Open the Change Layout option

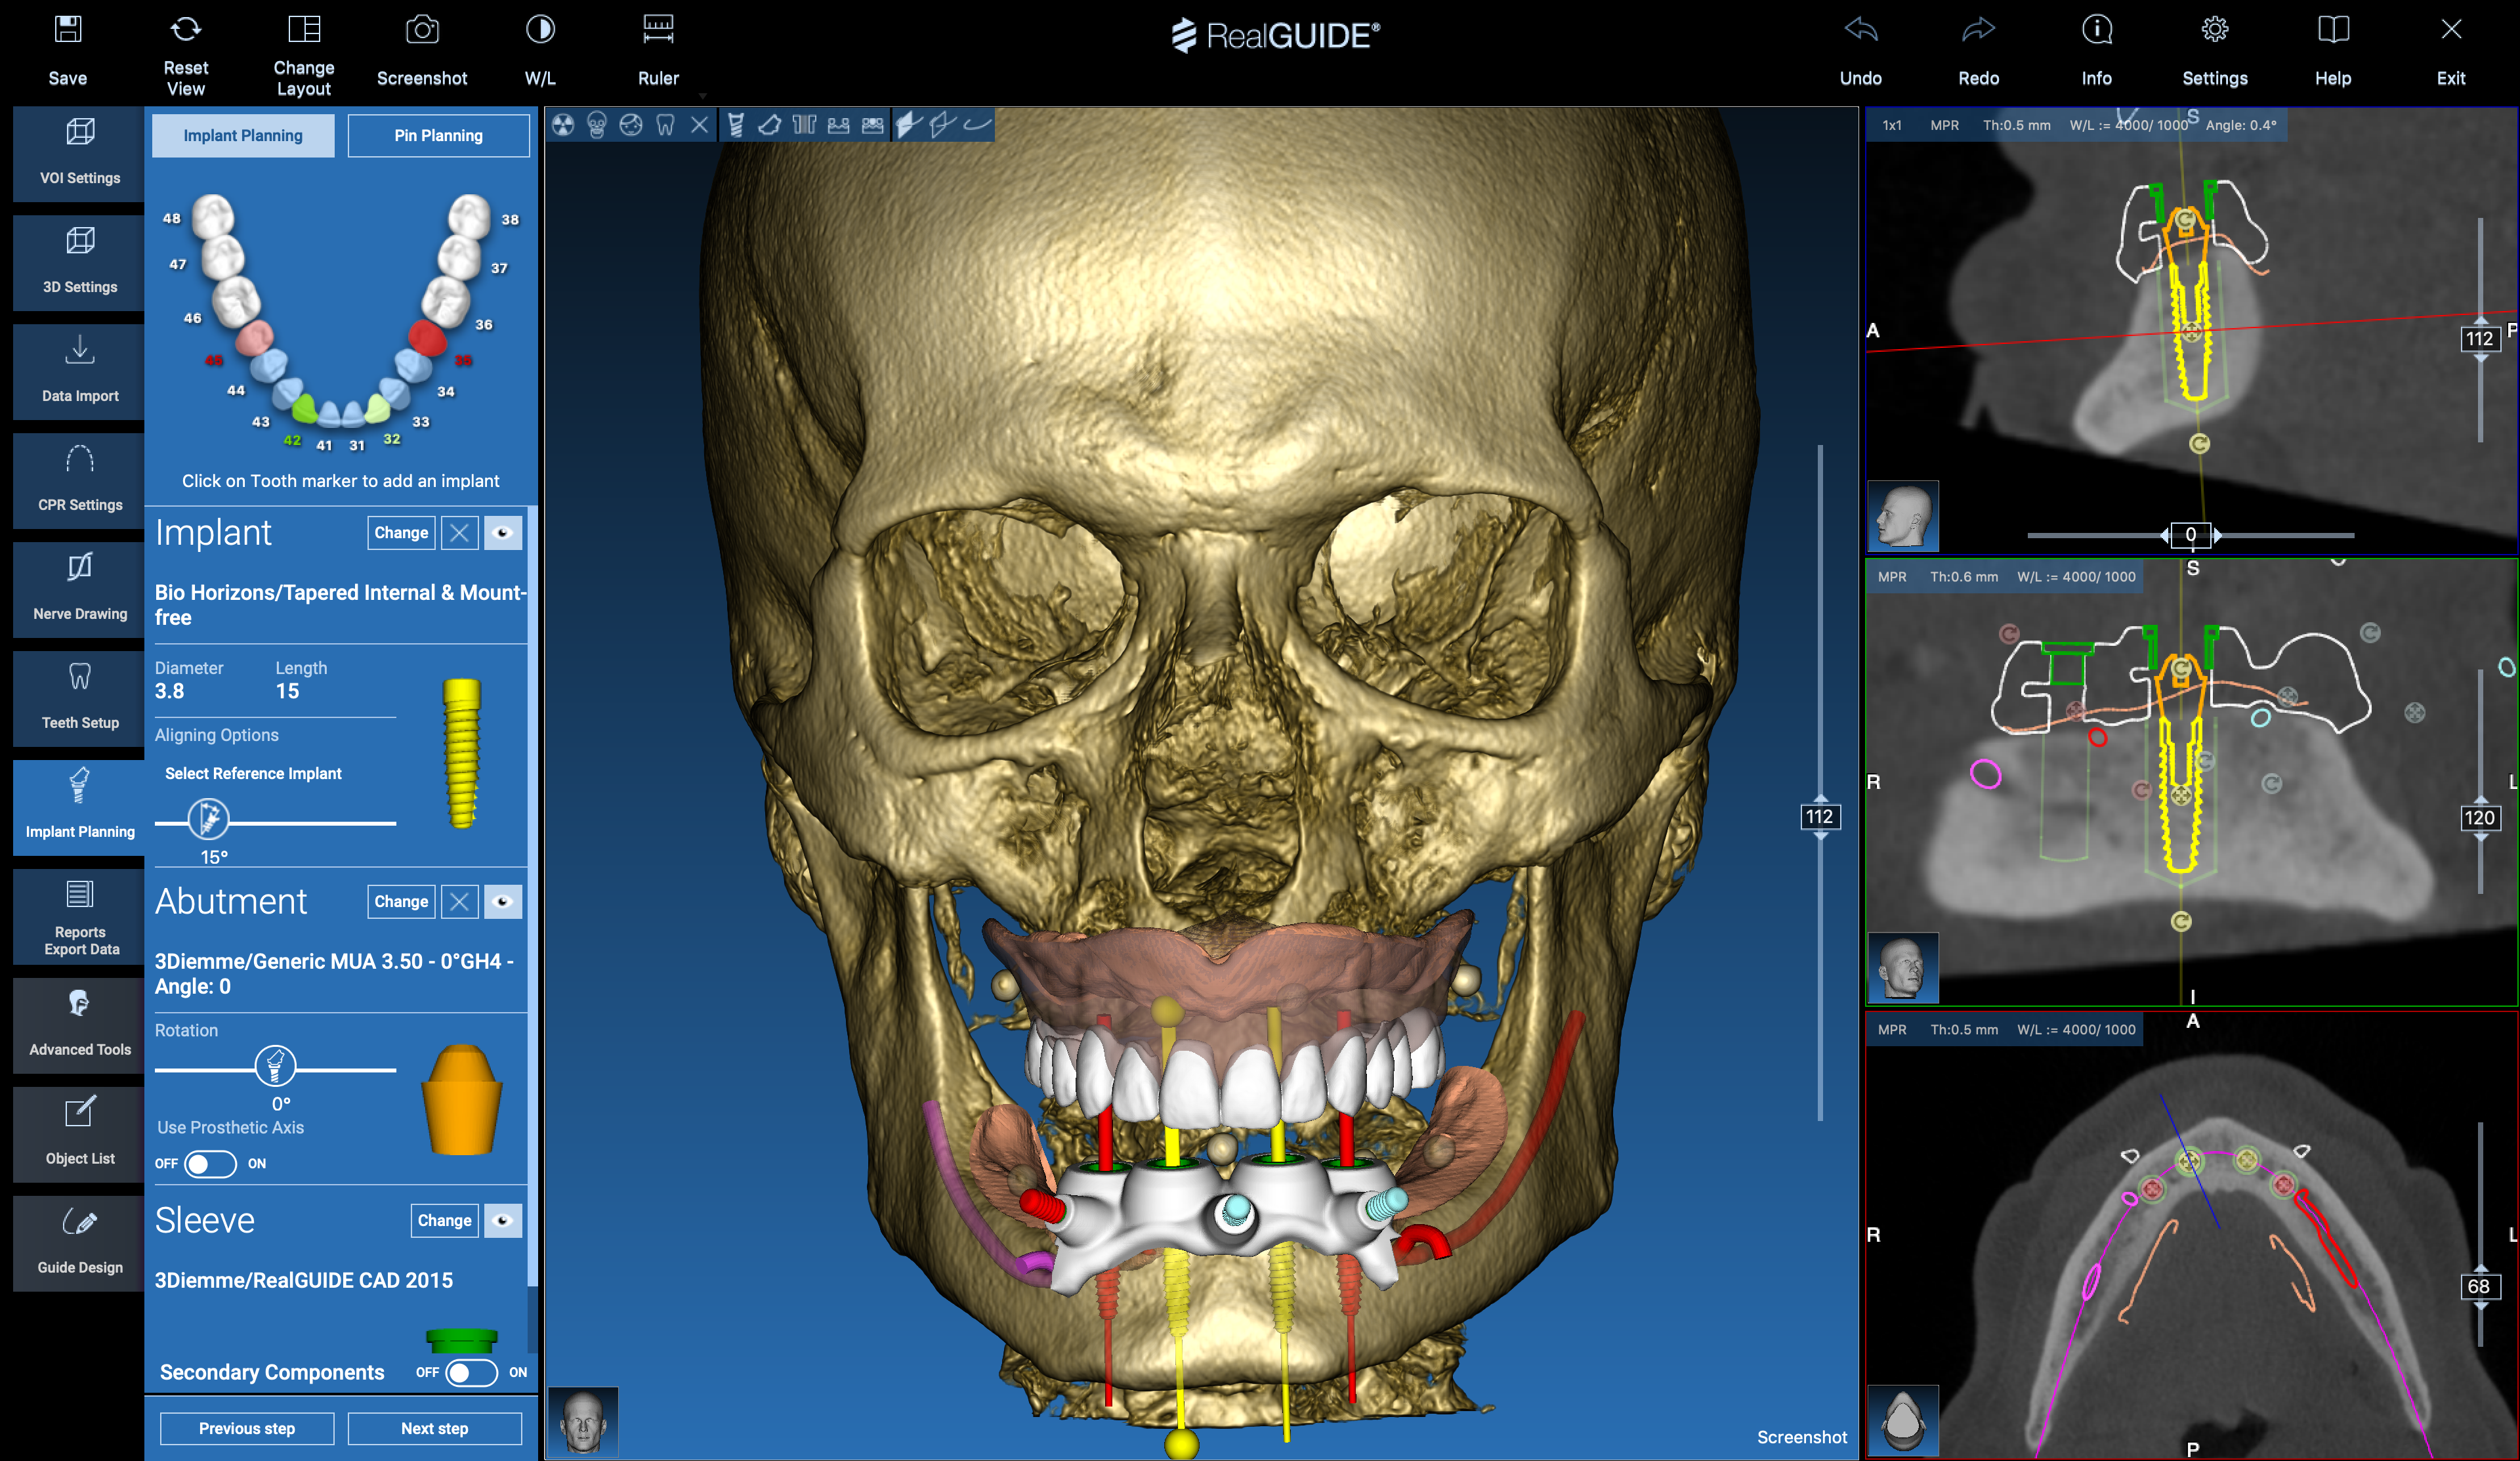(304, 55)
